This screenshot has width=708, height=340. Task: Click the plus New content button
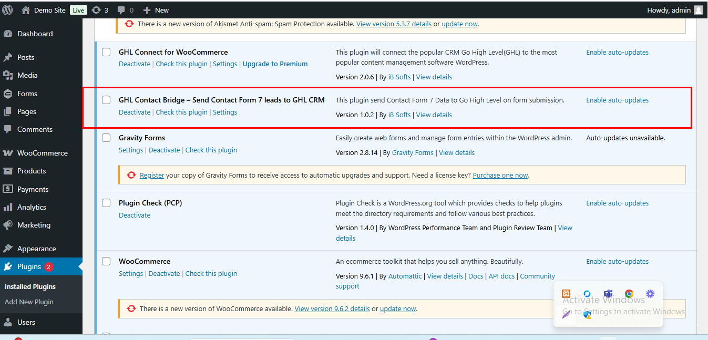[x=156, y=10]
